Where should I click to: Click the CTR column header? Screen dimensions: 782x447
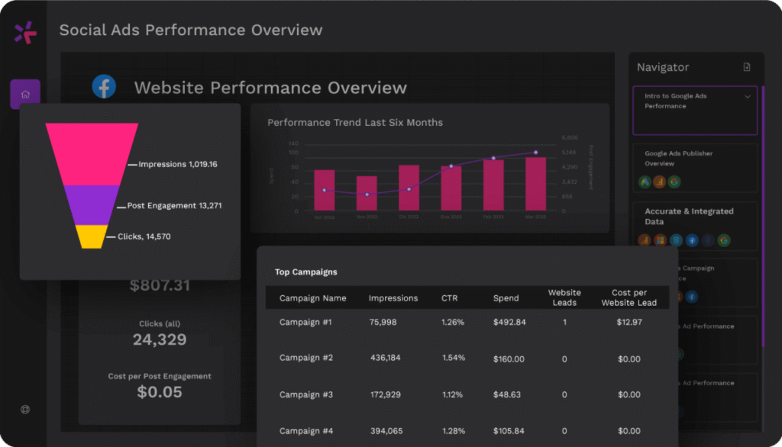450,298
